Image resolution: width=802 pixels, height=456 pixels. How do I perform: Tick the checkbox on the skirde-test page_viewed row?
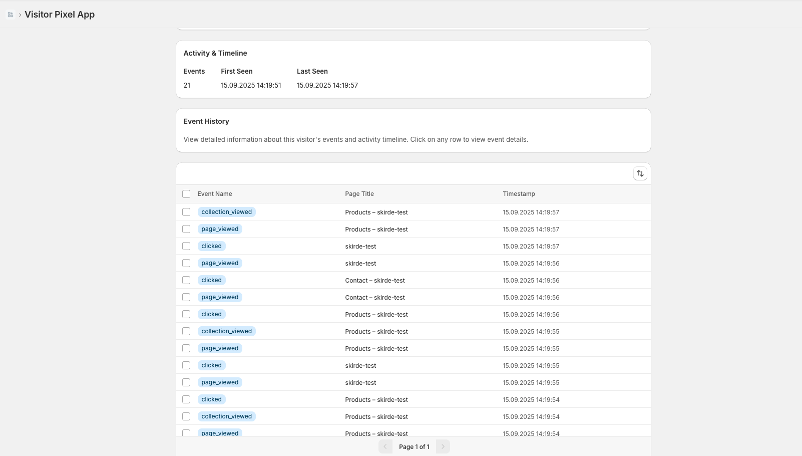[186, 263]
